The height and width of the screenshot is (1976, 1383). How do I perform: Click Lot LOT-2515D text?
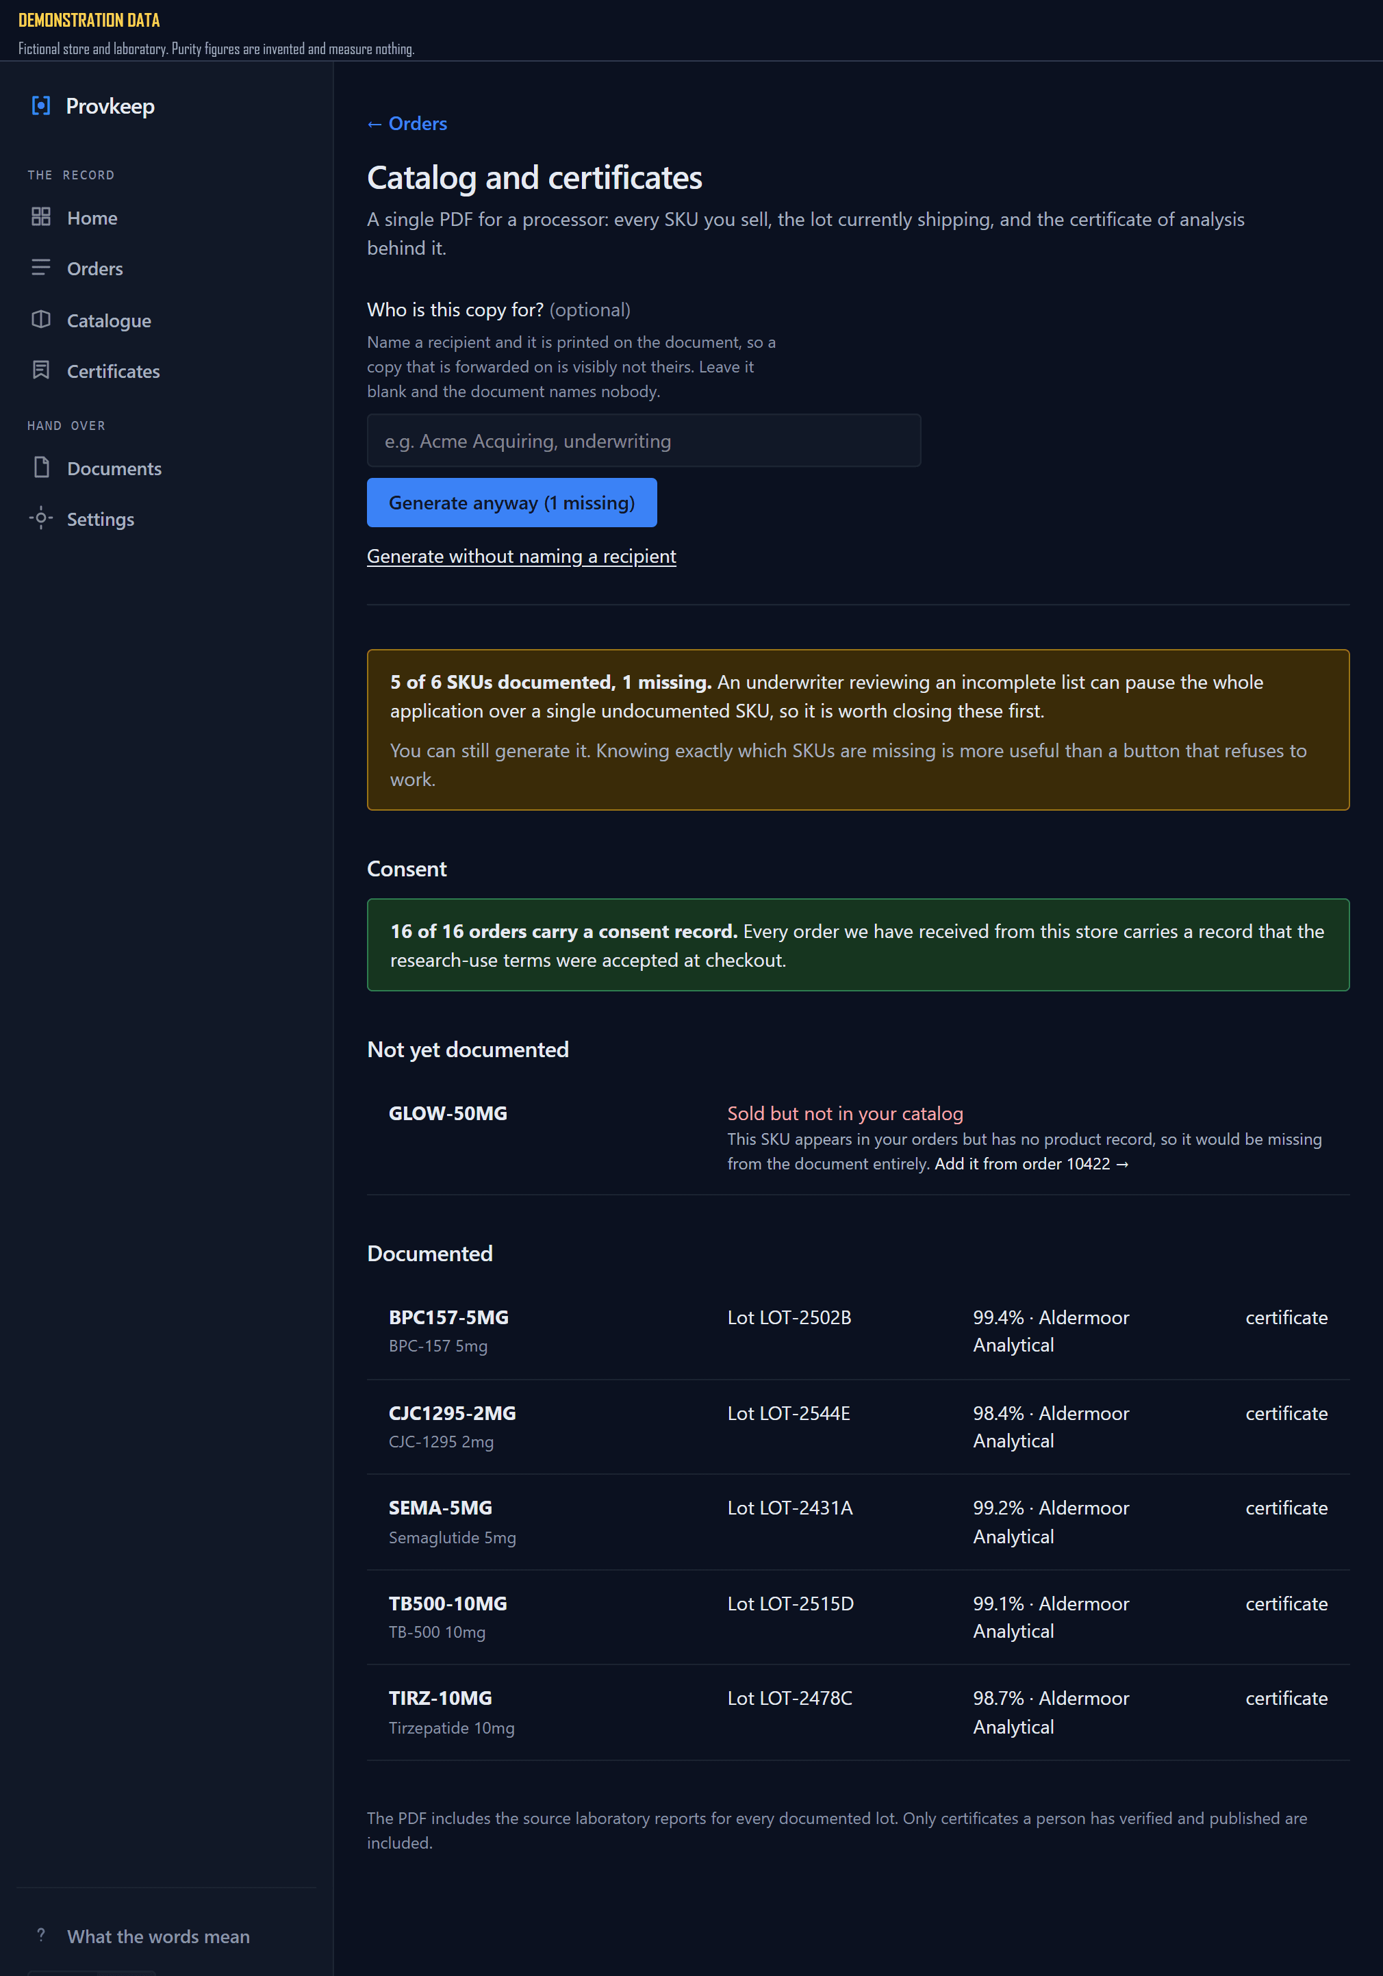coord(790,1604)
